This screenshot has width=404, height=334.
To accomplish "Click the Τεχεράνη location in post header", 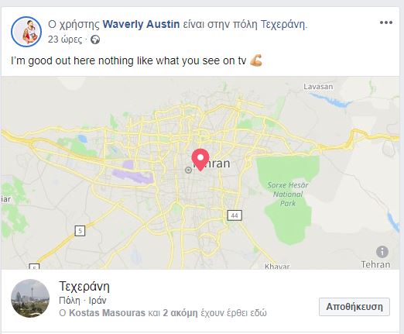I will (x=283, y=24).
